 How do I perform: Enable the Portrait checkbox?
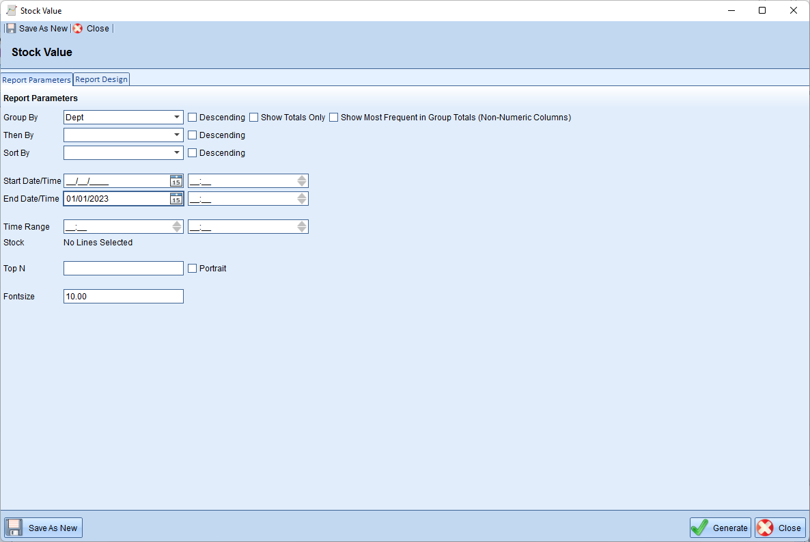(193, 269)
